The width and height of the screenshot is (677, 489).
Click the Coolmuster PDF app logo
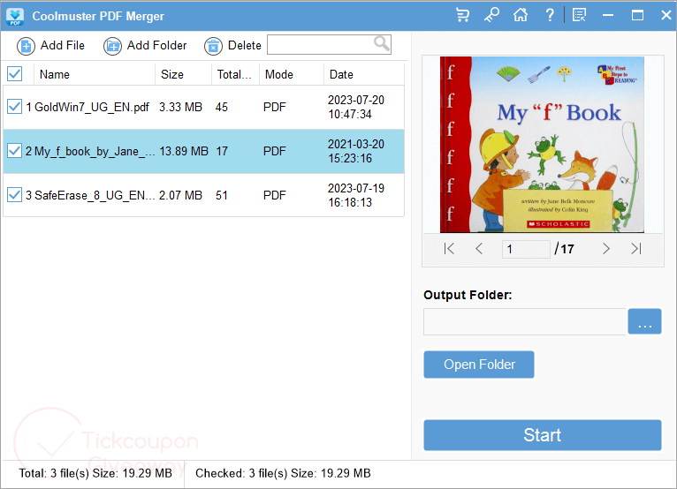tap(15, 16)
